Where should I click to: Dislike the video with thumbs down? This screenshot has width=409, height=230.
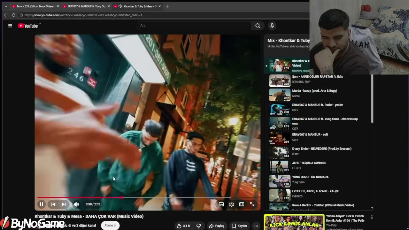(198, 226)
